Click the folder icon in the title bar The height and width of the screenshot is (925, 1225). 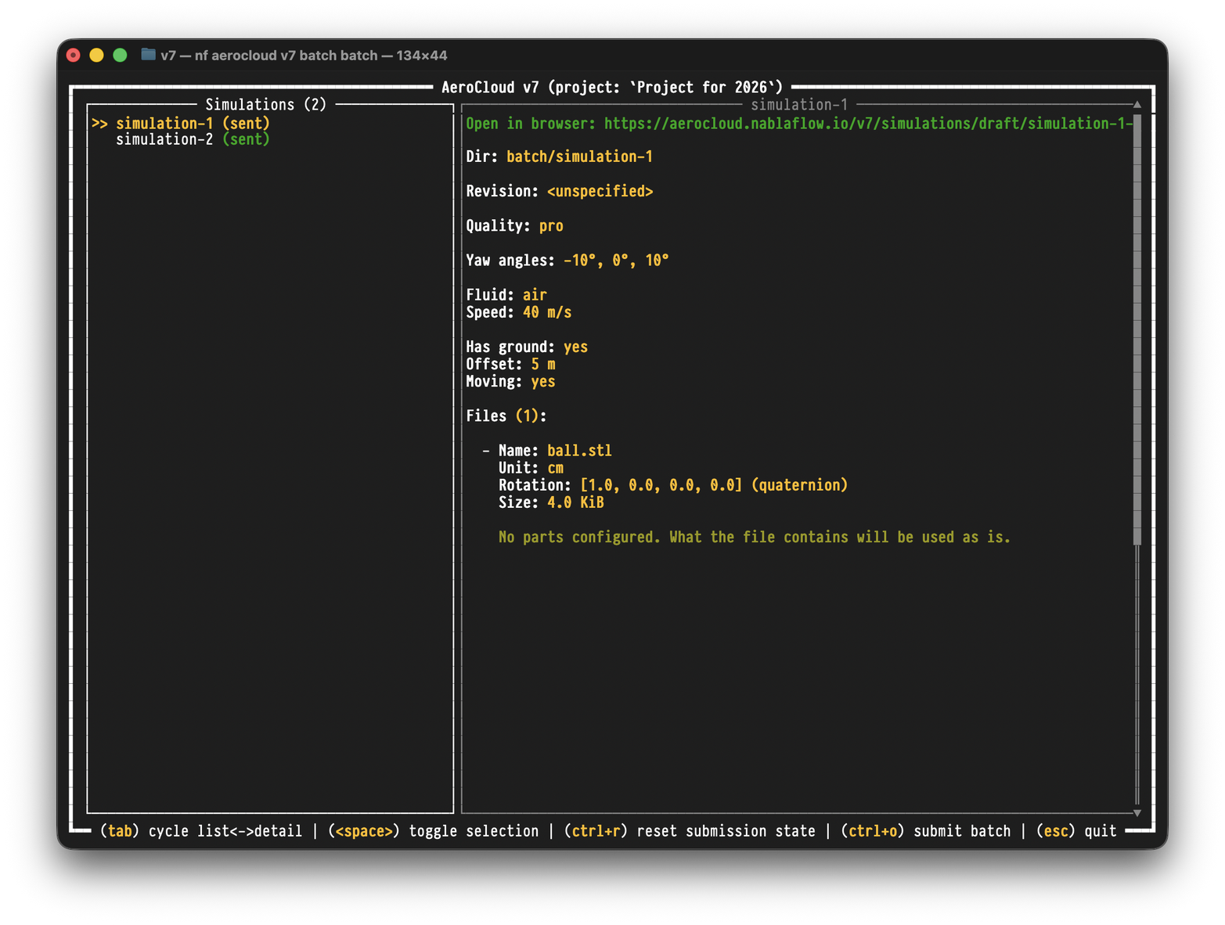point(148,55)
